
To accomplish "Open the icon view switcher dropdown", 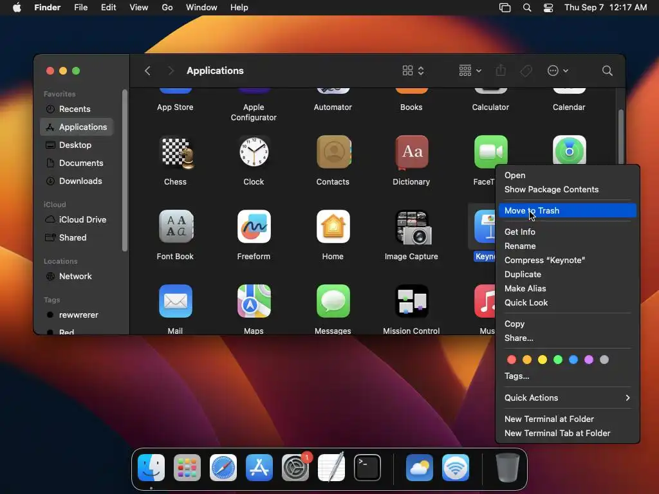I will (x=413, y=71).
